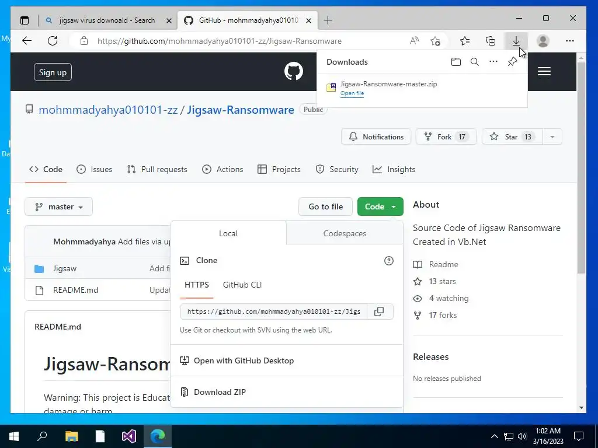Screen dimensions: 598x448
Task: Search downloads with magnifier icon
Action: pos(474,62)
